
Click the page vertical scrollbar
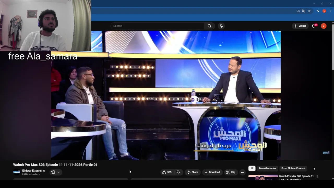[x=333, y=47]
